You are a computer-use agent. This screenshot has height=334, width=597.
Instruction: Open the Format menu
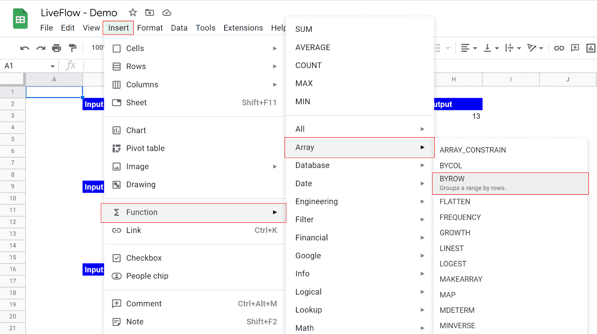click(150, 28)
